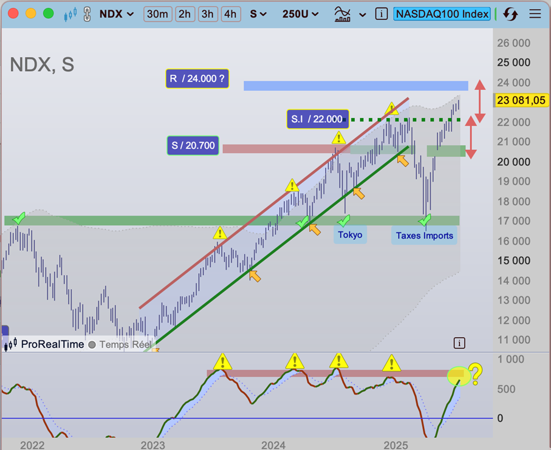Viewport: 551px width, 450px height.
Task: Click the NDX, S chart title
Action: (x=42, y=64)
